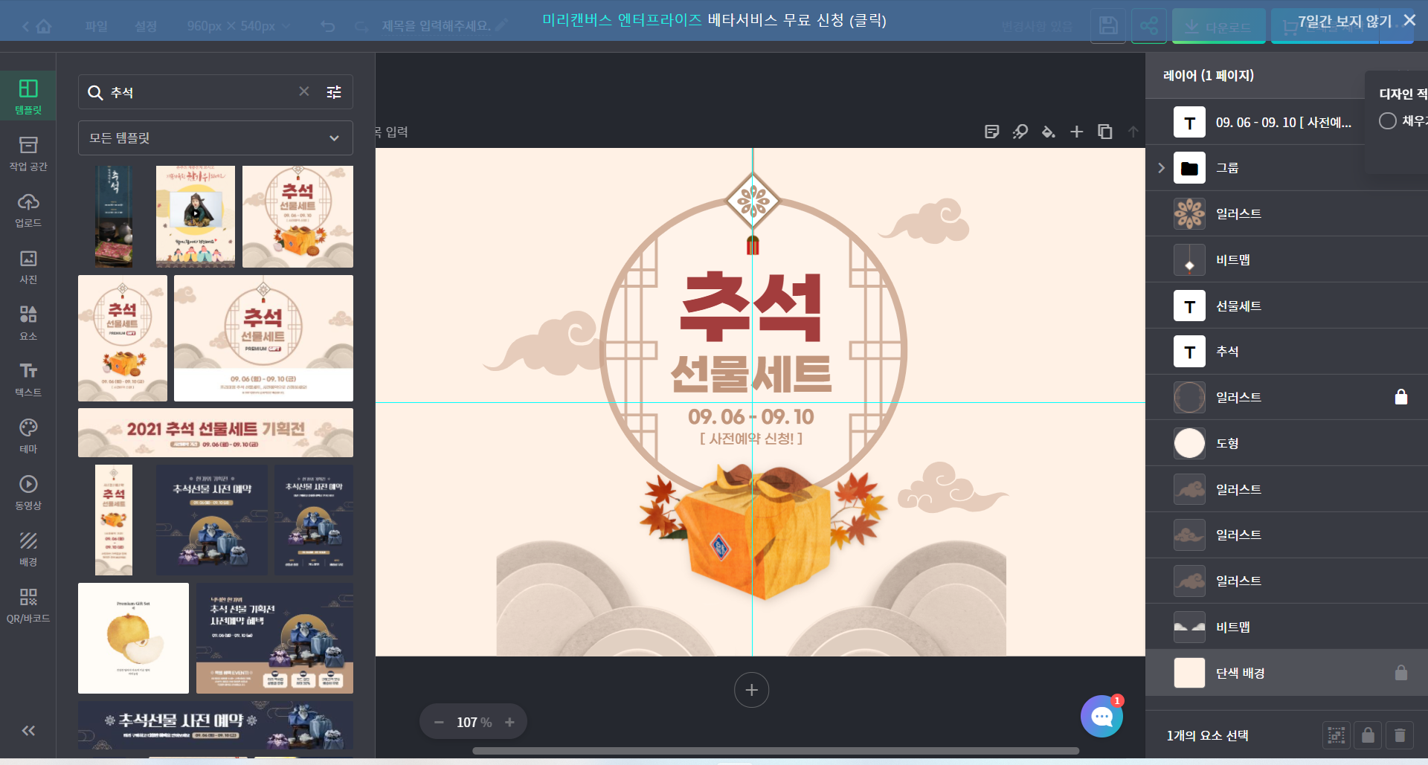Click the 107 % zoom value
Viewport: 1428px width, 765px height.
474,723
